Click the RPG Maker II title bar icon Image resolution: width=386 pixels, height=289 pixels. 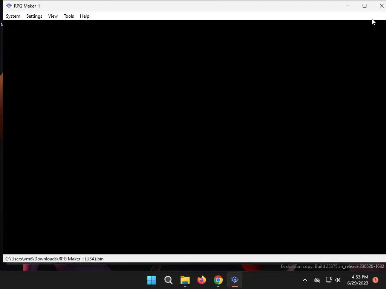pos(9,6)
